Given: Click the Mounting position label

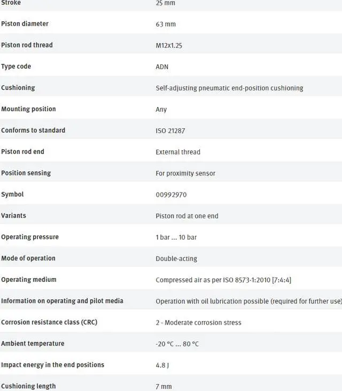Looking at the screenshot, I should (x=28, y=109).
